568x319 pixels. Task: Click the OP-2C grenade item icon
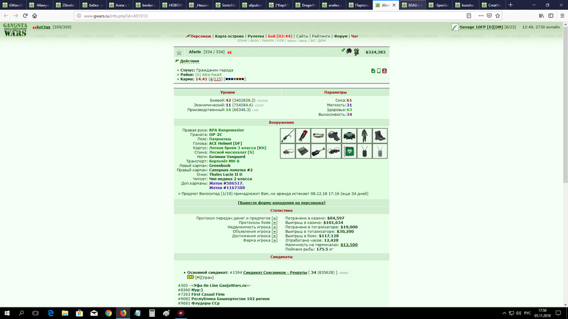[303, 135]
